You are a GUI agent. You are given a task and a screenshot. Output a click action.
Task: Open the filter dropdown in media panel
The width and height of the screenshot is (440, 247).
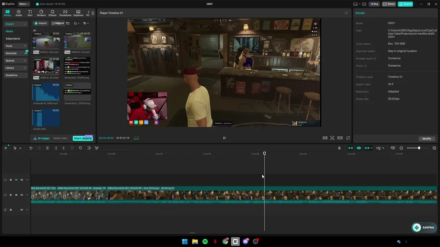pos(86,23)
